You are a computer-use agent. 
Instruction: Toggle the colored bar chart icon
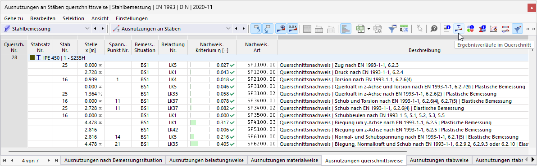[x=346, y=29]
